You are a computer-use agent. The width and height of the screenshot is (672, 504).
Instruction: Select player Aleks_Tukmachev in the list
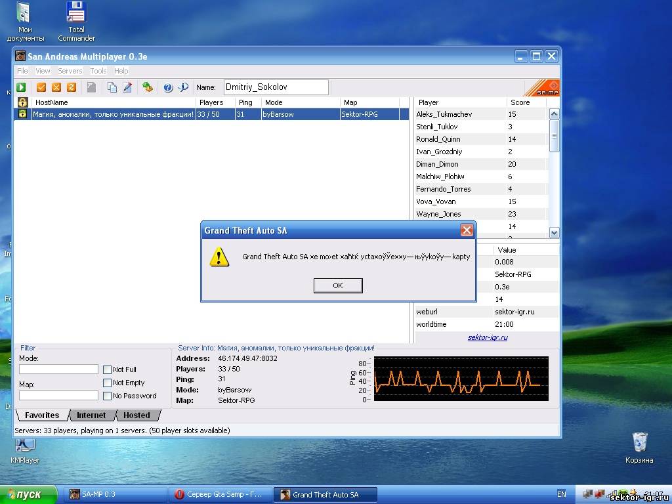(x=482, y=114)
